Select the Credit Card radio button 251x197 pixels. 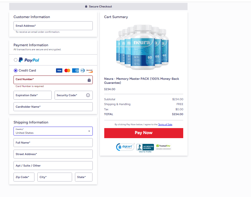[x=16, y=70]
